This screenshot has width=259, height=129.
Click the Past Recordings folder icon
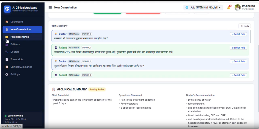coord(7,37)
